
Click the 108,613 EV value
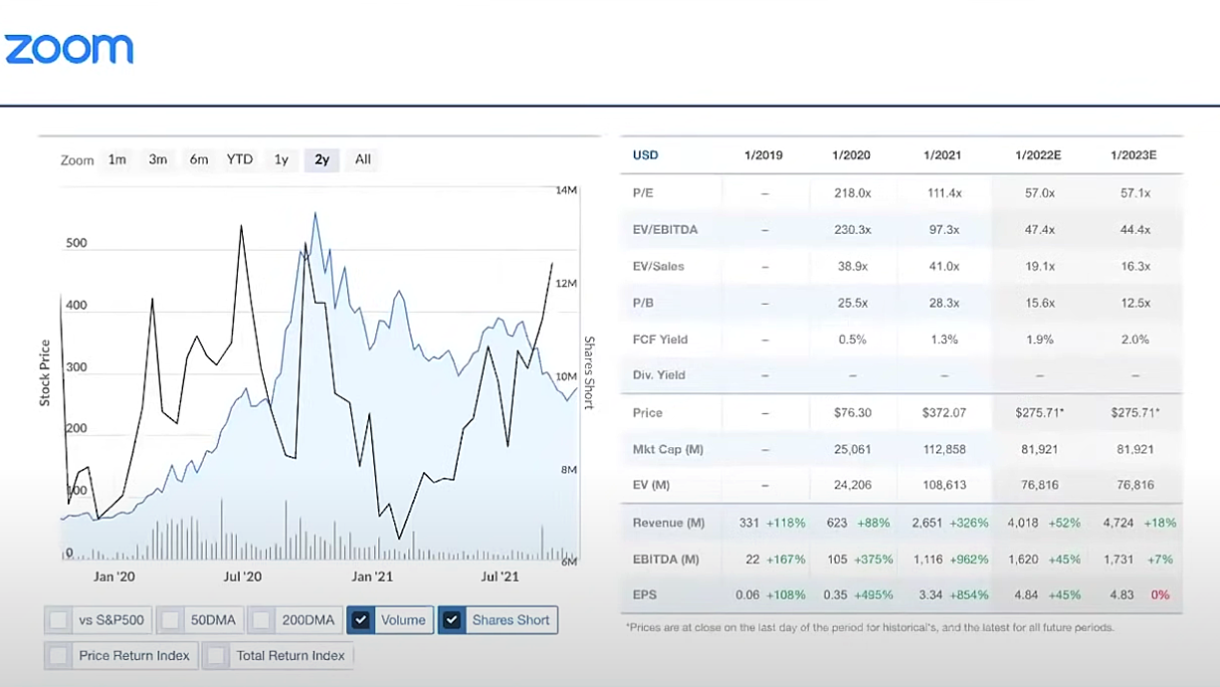point(945,485)
